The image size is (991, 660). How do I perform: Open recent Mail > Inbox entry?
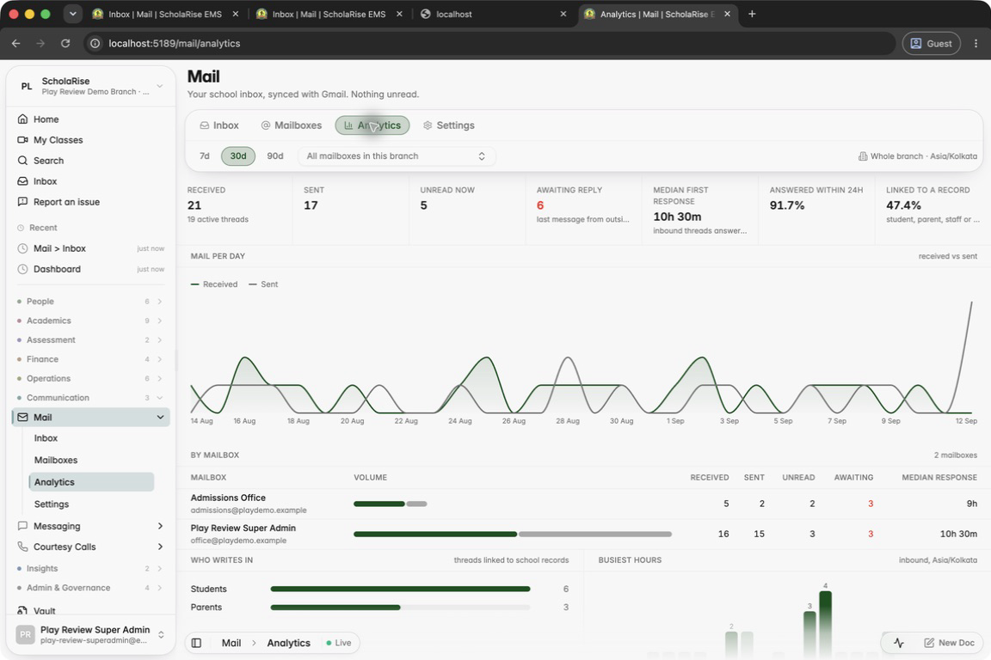click(x=90, y=248)
